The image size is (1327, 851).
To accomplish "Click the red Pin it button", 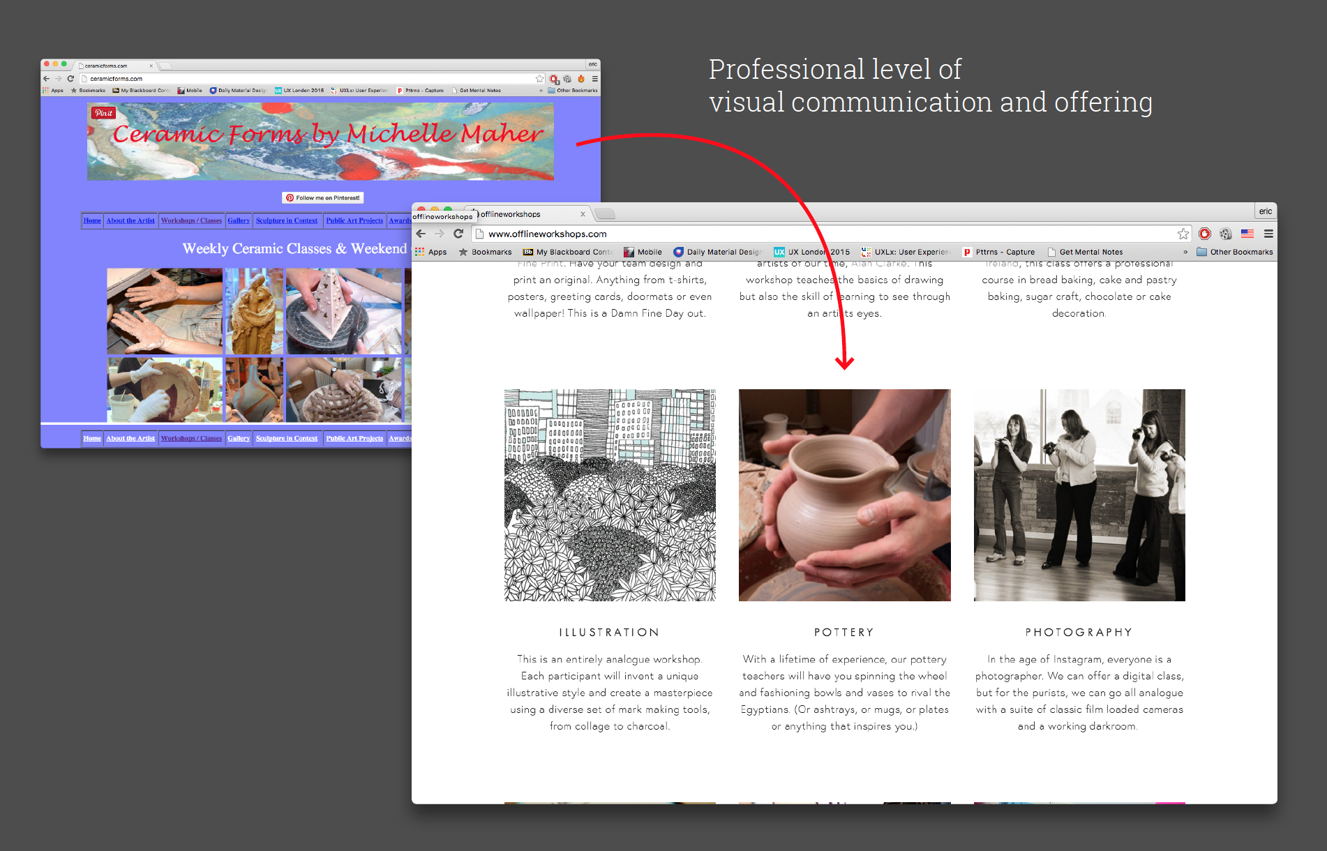I will [x=103, y=113].
